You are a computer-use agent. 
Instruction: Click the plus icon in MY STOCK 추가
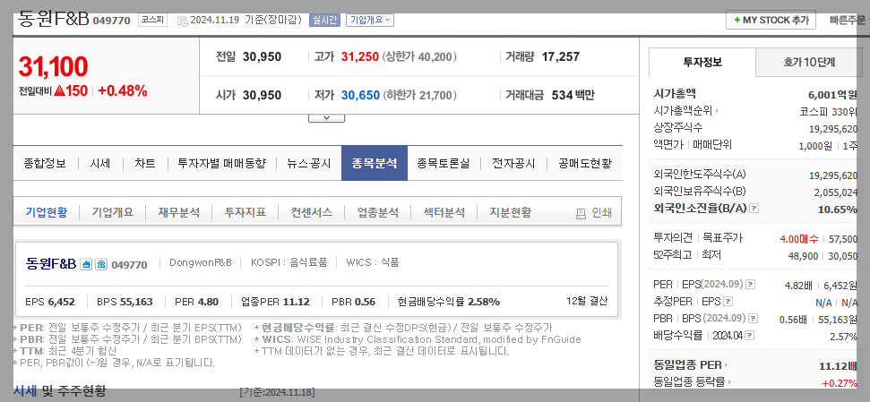coord(736,20)
